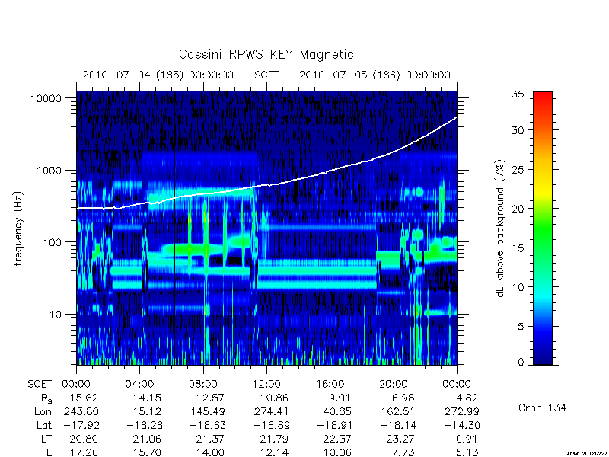
Task: Click the 15 label on the colorbar scale
Action: click(x=518, y=248)
